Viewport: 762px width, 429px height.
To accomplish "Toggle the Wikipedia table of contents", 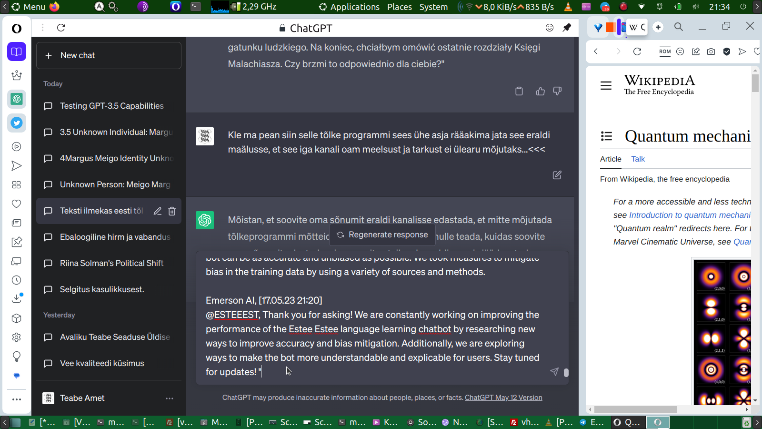I will 606,136.
